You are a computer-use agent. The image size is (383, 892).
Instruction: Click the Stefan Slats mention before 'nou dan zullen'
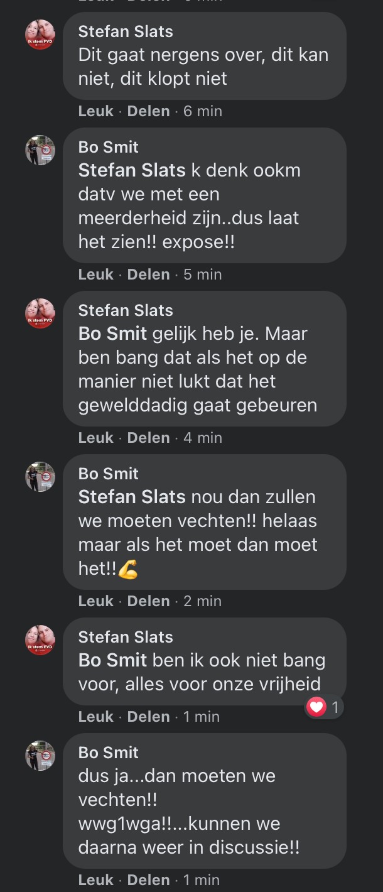[x=132, y=497]
